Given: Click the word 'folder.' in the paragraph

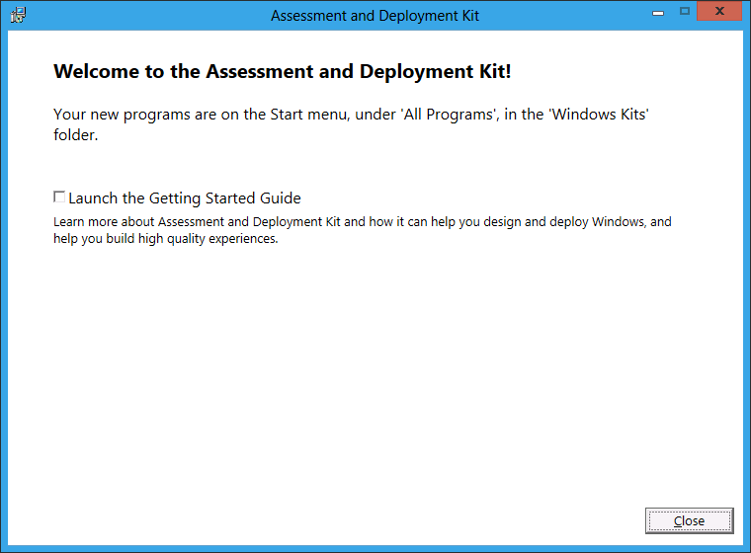Looking at the screenshot, I should coord(75,136).
